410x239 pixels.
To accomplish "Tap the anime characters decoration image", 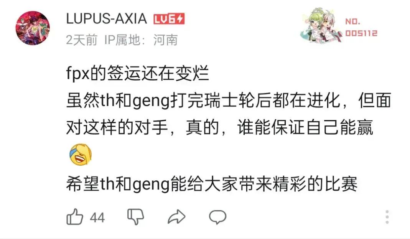I will tap(322, 25).
